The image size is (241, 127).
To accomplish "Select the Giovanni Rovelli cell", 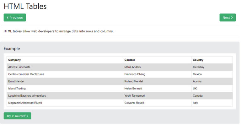I will 134,103.
